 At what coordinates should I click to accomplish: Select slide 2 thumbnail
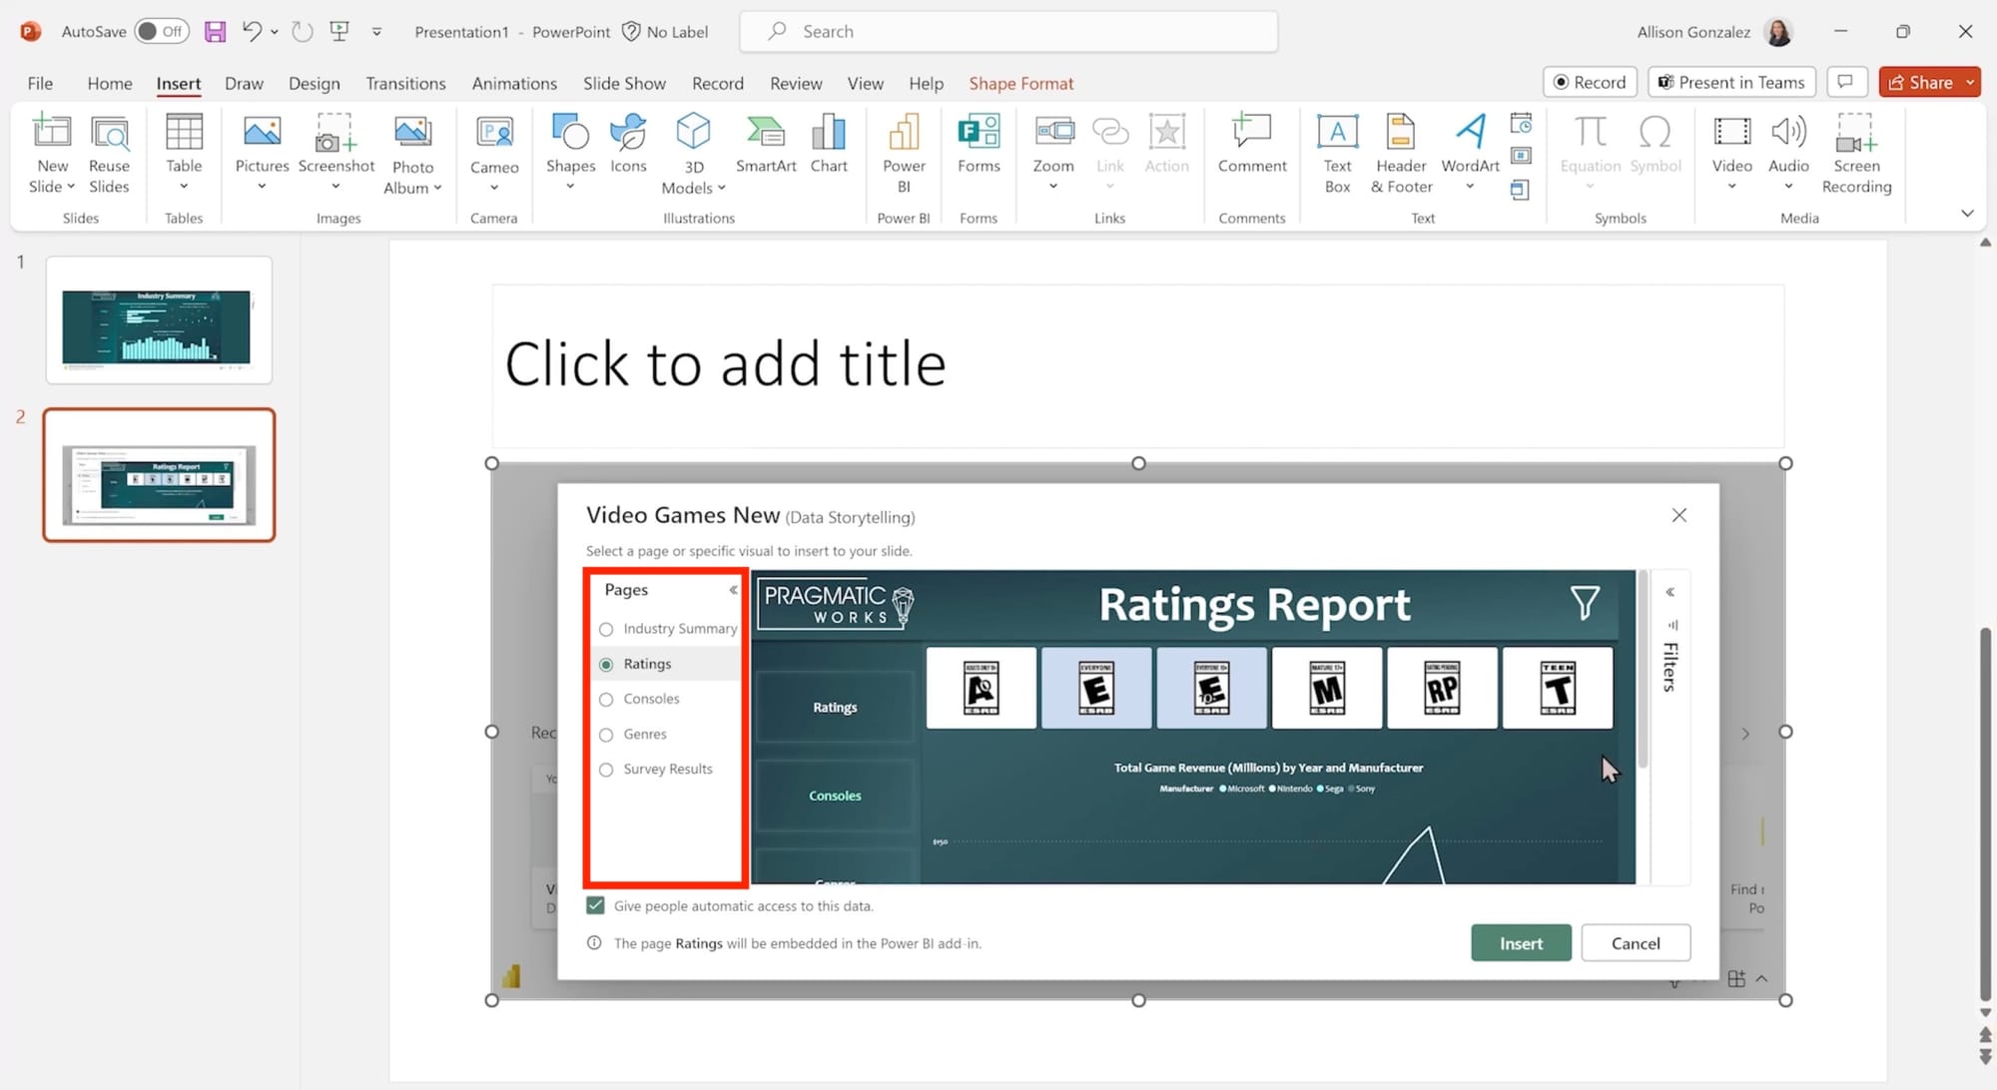pos(159,475)
